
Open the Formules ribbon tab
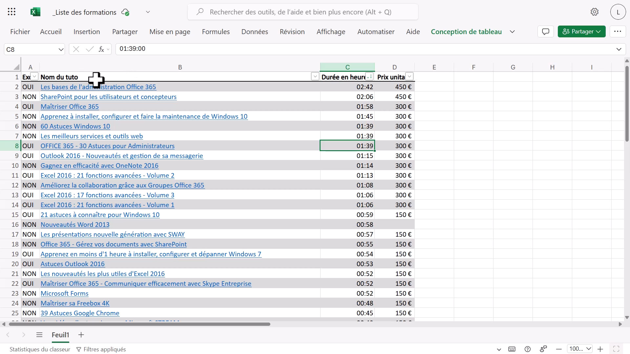coord(216,32)
